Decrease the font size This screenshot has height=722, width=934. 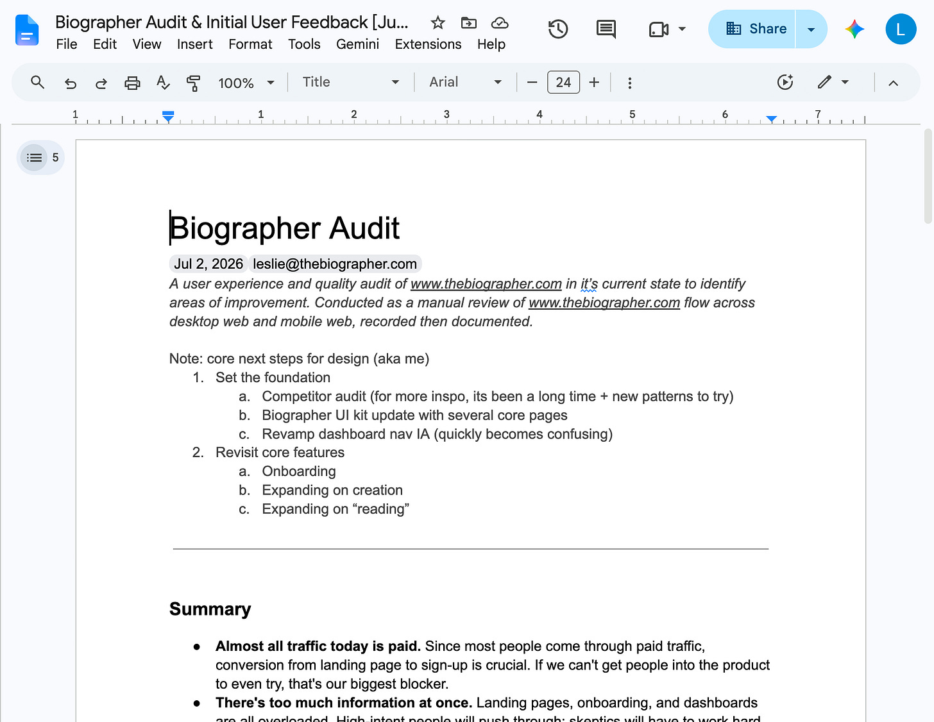click(532, 83)
